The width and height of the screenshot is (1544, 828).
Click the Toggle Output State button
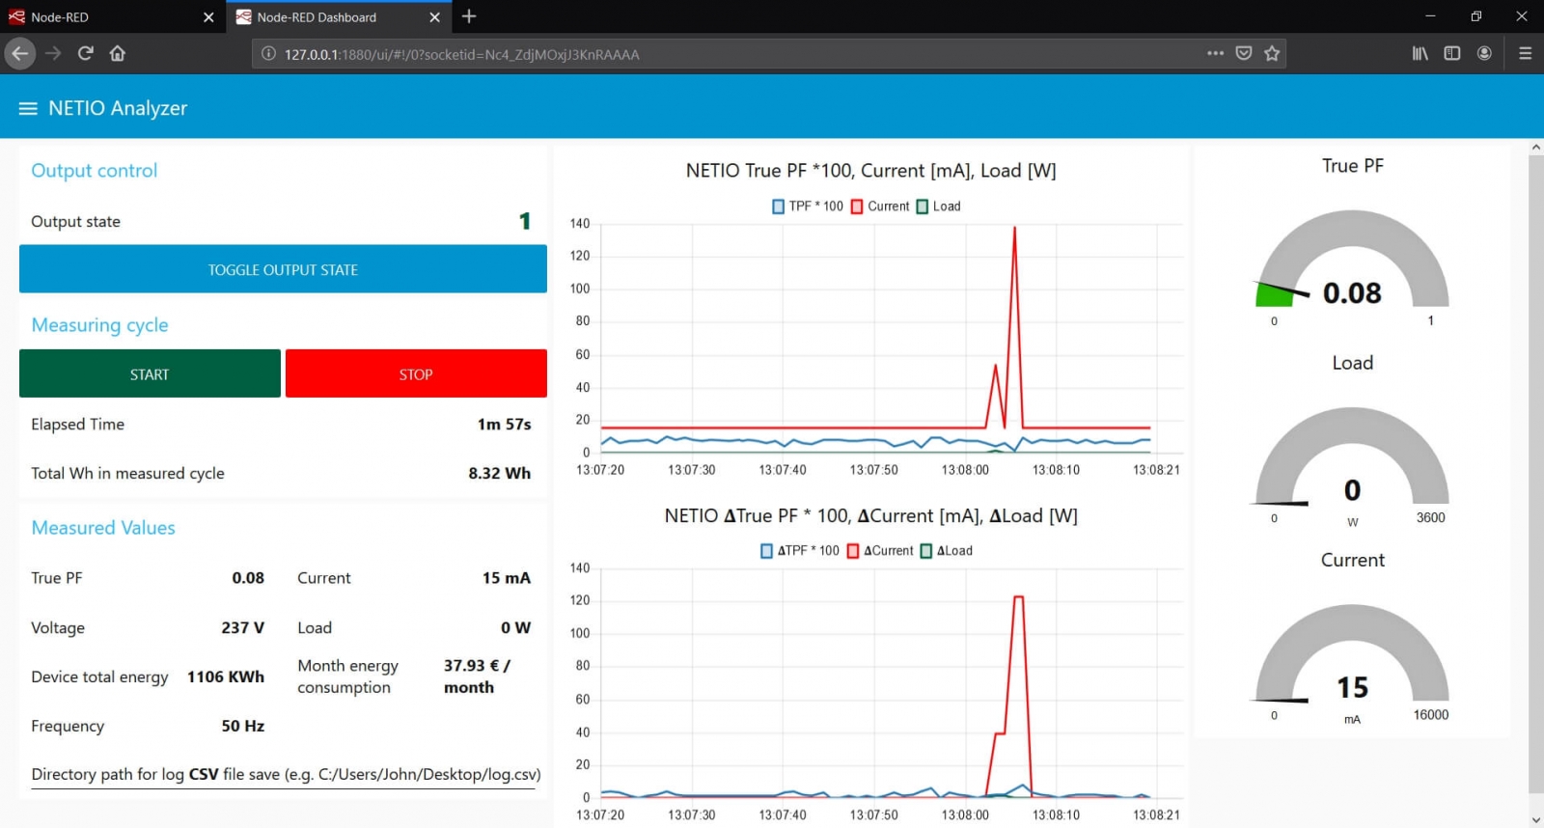[283, 269]
